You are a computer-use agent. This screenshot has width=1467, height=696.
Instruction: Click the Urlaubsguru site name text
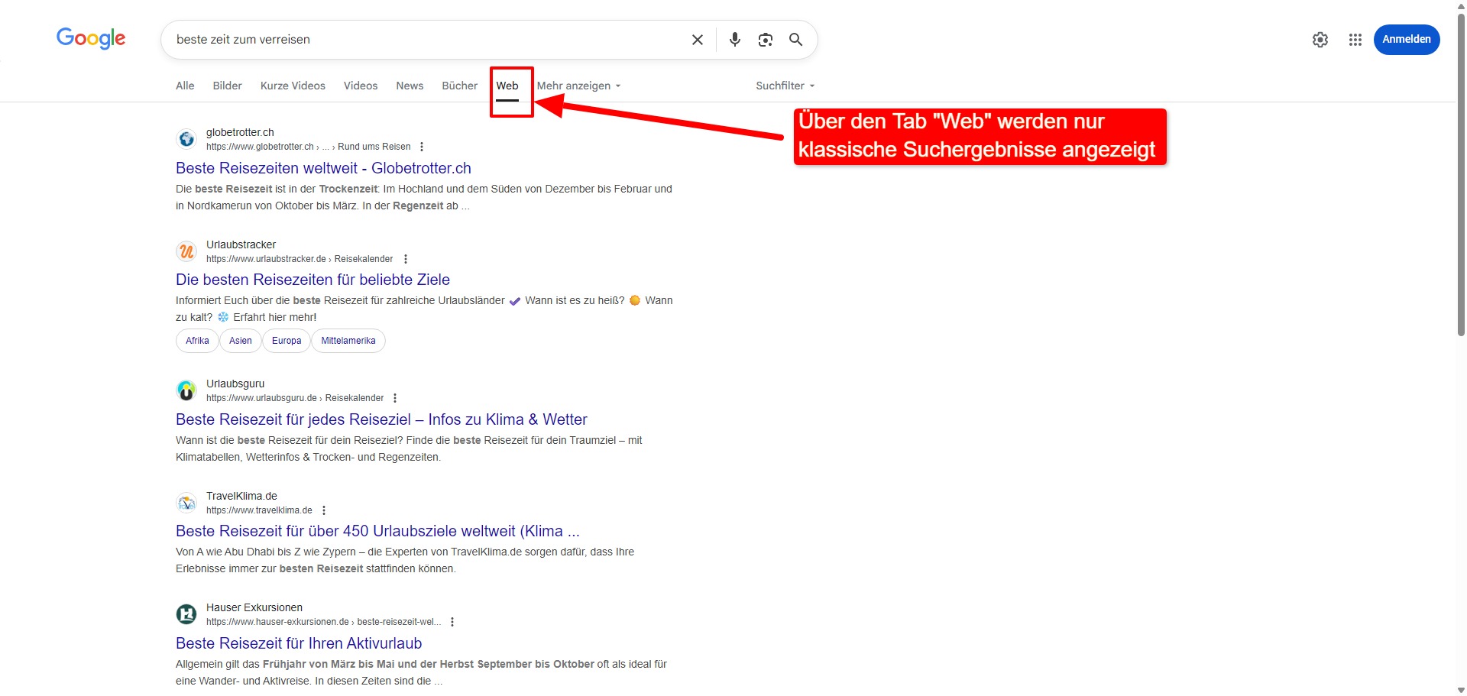click(x=235, y=384)
